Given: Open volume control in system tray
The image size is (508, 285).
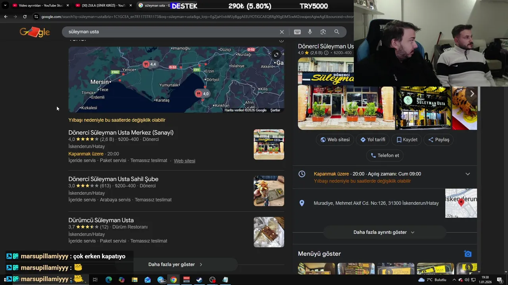Looking at the screenshot, I should pos(467,280).
